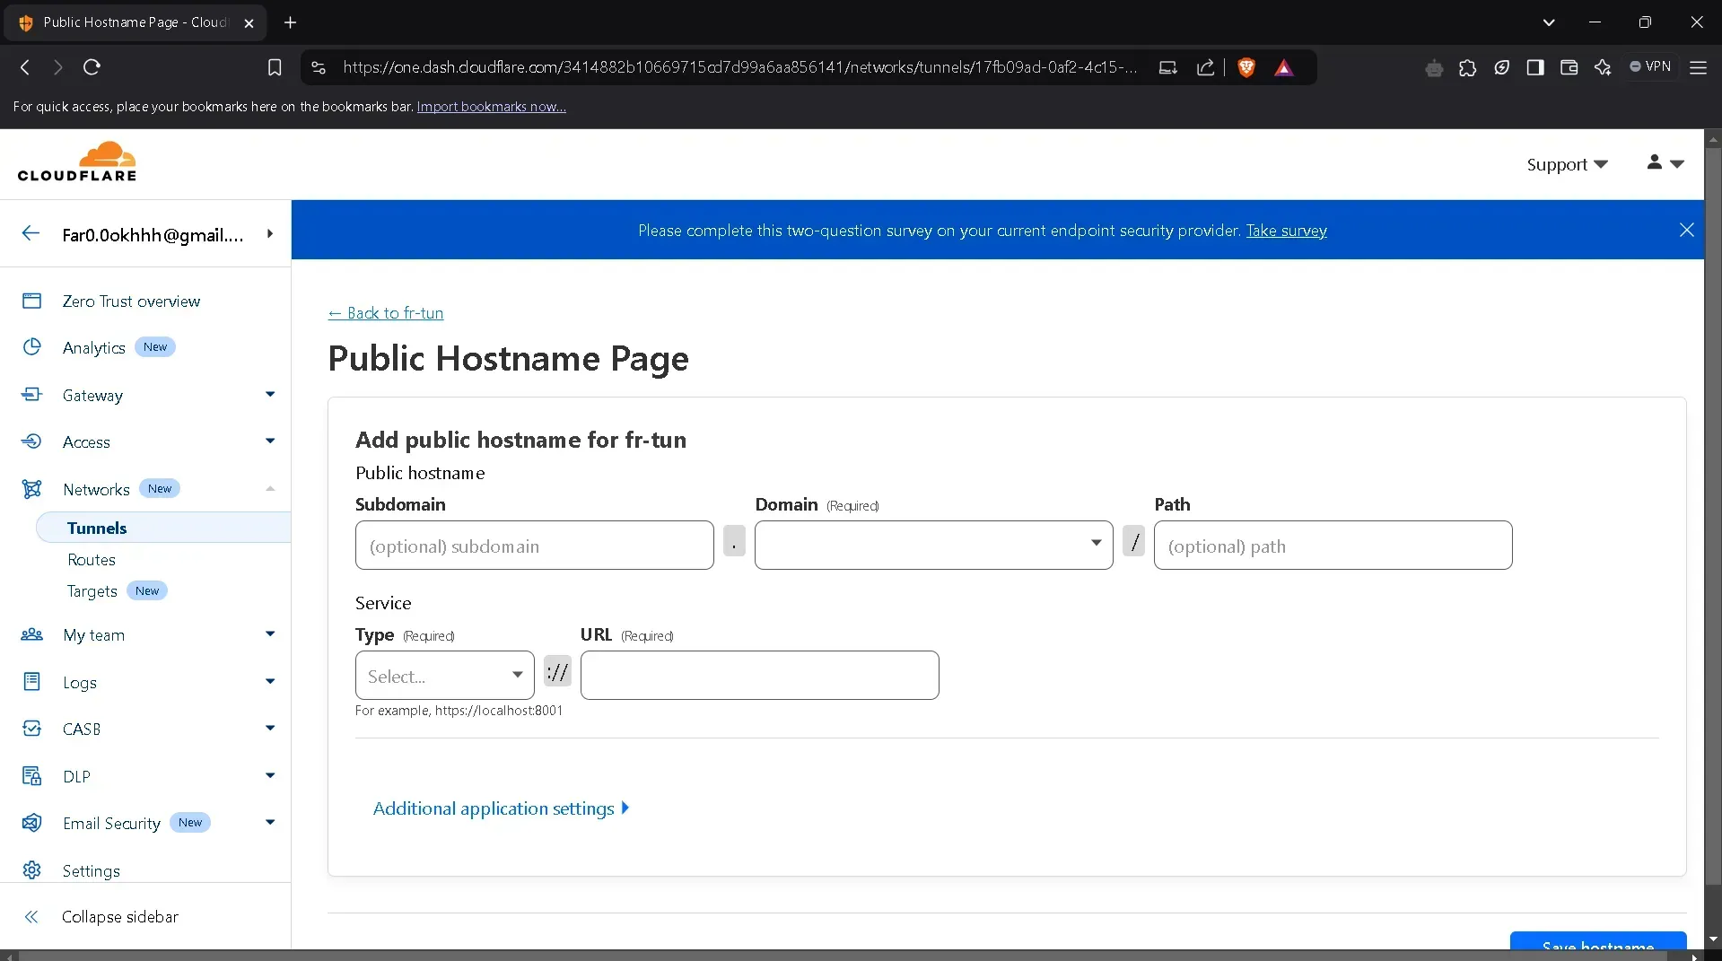Open the service Type Select dropdown
This screenshot has width=1722, height=961.
[x=443, y=675]
